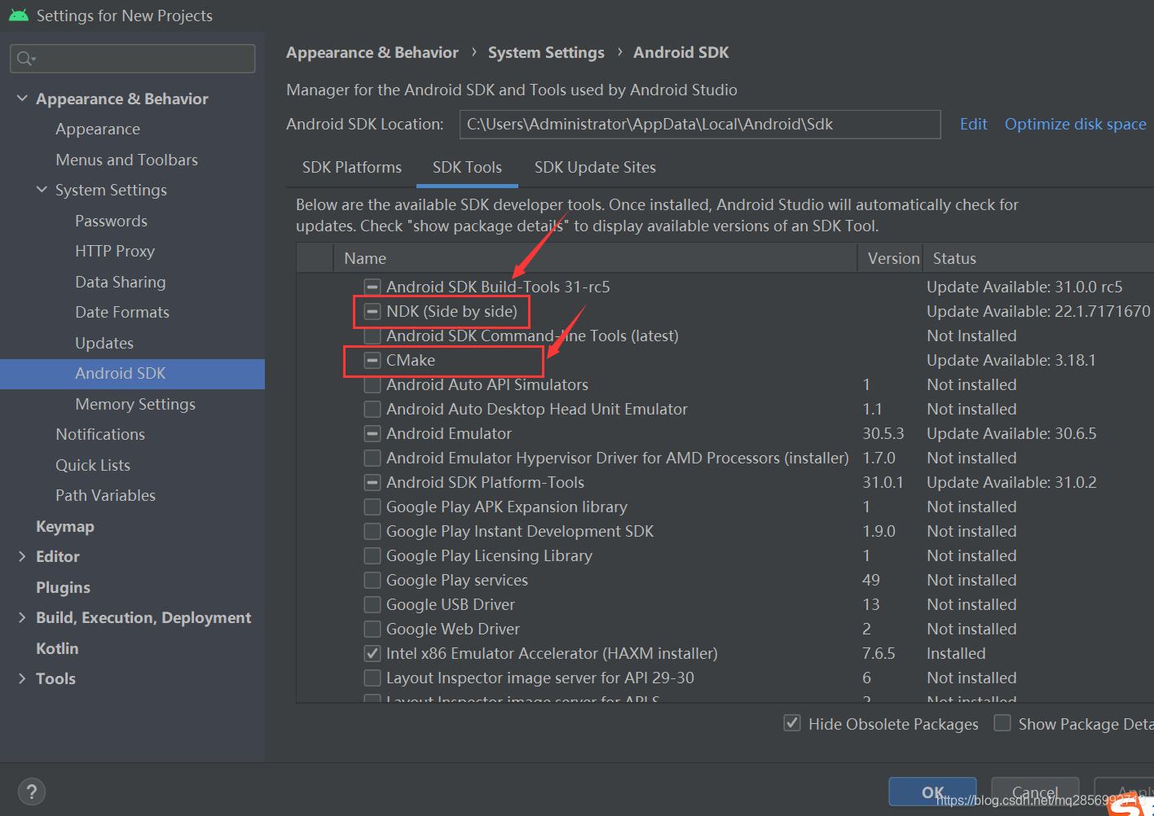This screenshot has width=1154, height=816.
Task: Check Google USB Driver checkbox
Action: click(372, 604)
